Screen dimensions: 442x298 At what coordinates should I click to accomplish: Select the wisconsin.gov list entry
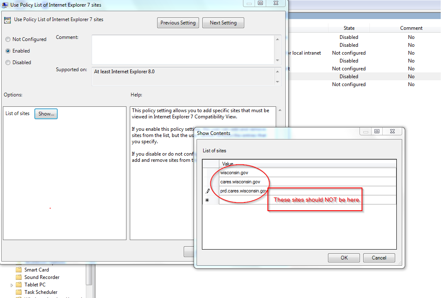pyautogui.click(x=308, y=173)
